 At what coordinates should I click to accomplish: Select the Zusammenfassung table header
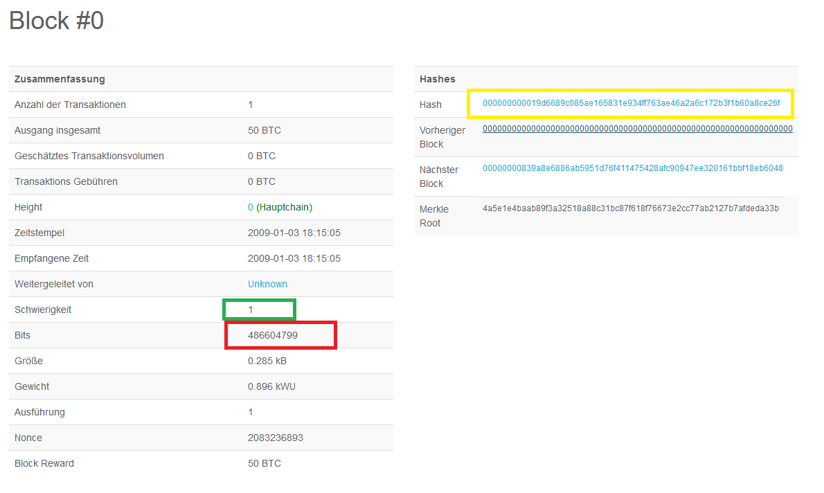(x=60, y=79)
